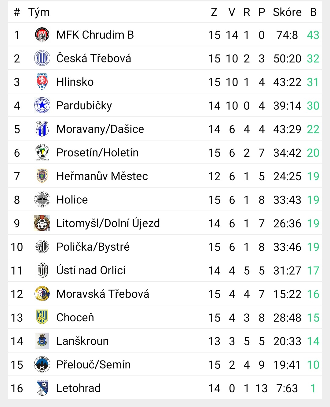This screenshot has height=407, width=330.
Task: Tap the Lanškroun club crest
Action: 42,341
